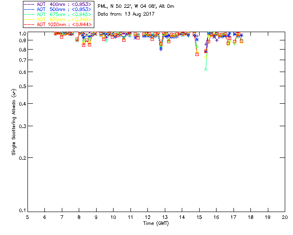Click the x-axis tick label 15
Viewport: 293px width, 235px height.
coord(199,217)
